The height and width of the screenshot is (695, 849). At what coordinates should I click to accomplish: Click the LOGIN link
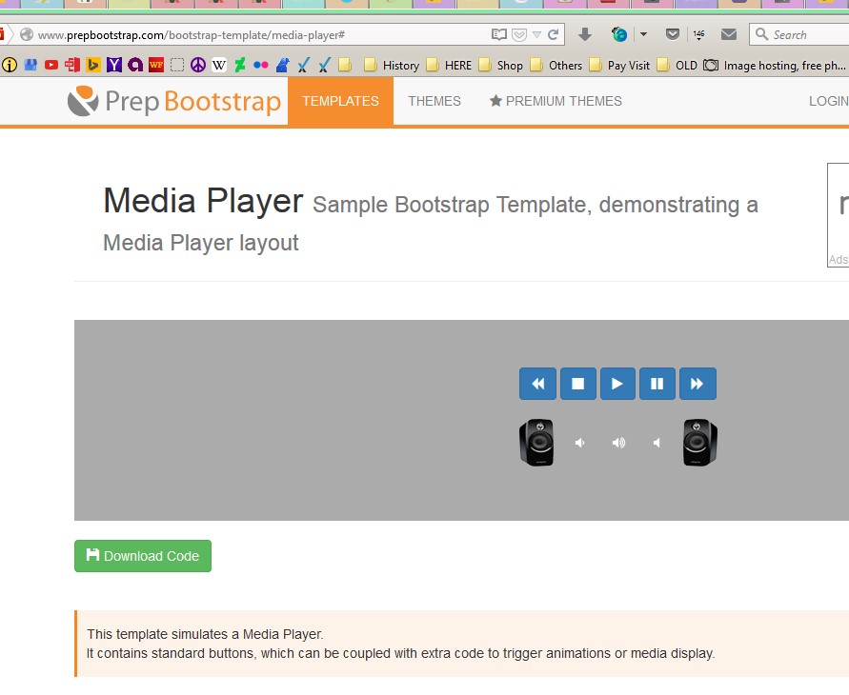click(828, 101)
